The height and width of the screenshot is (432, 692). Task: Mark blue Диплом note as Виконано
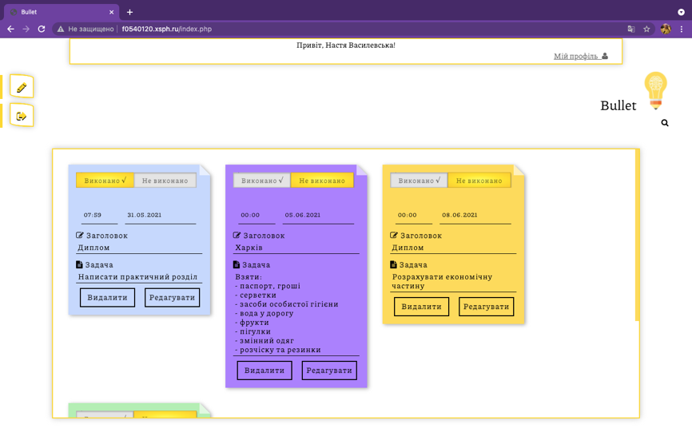point(105,180)
